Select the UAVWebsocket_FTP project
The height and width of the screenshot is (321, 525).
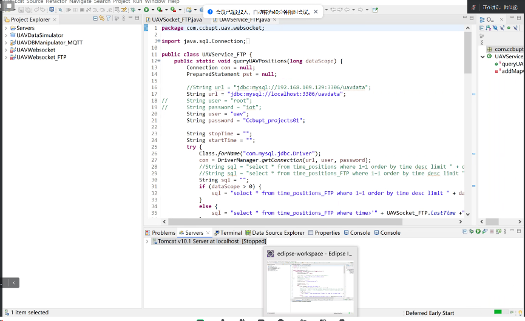click(x=41, y=57)
